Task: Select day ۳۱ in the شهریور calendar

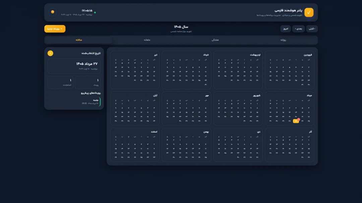Action: [244, 121]
